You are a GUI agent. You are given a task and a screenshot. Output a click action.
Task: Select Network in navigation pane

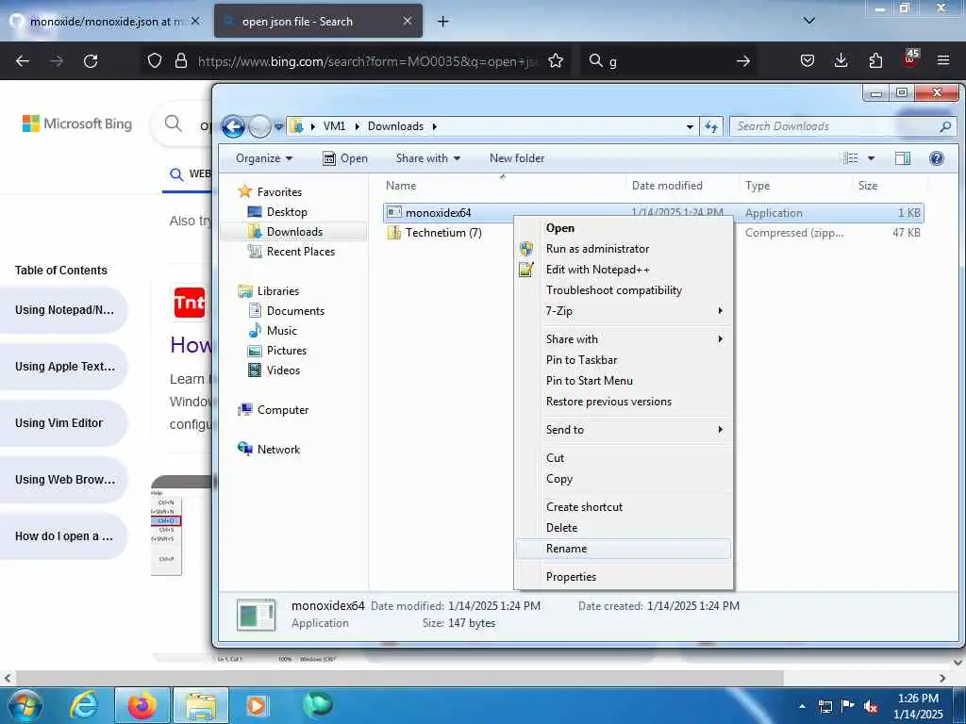278,450
